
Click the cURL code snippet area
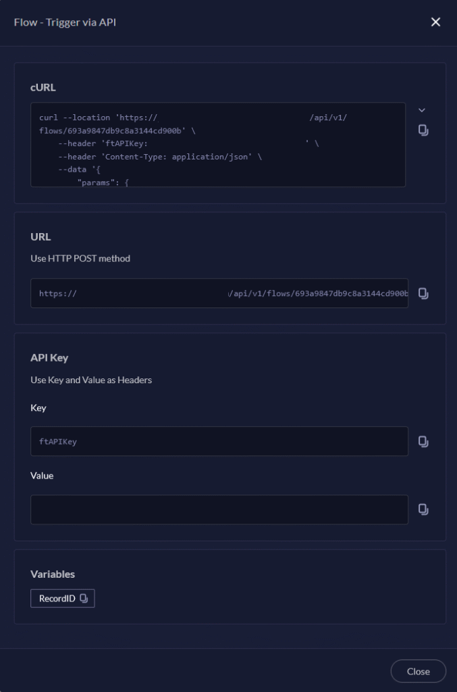click(x=218, y=144)
